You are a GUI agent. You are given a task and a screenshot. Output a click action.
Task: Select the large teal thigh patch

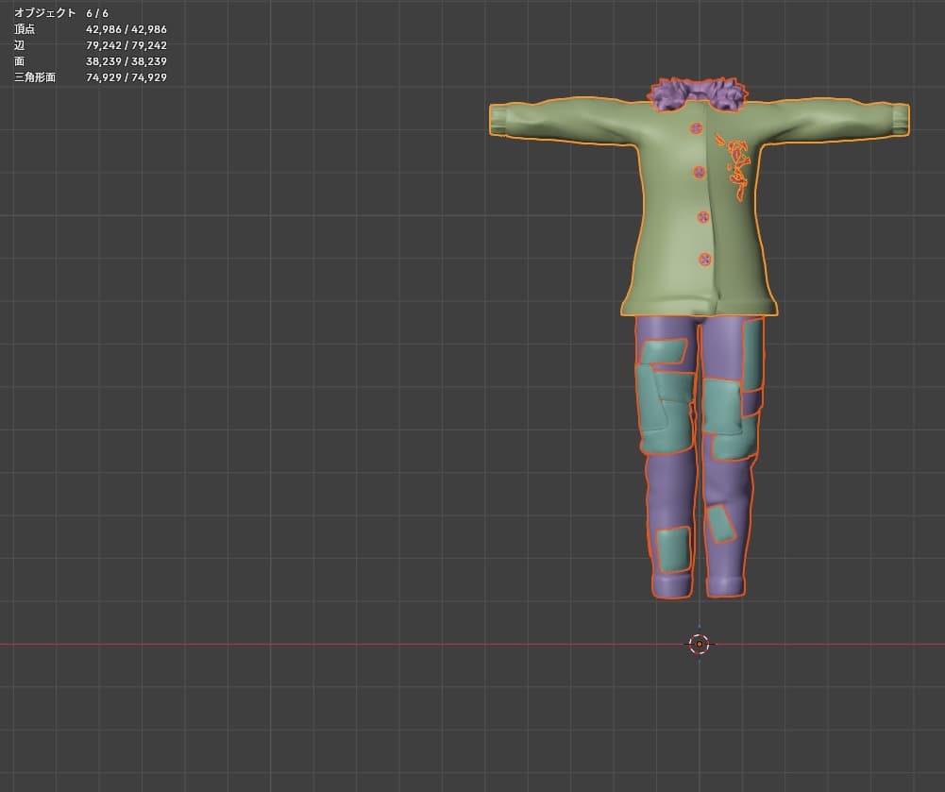tap(665, 397)
